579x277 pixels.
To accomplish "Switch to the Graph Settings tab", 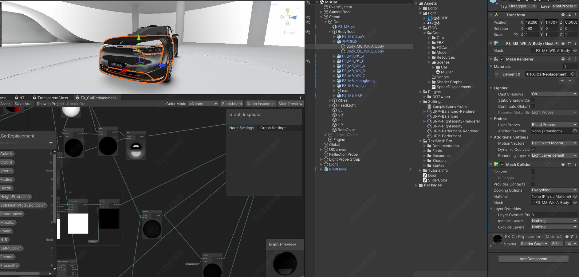I will pos(273,128).
